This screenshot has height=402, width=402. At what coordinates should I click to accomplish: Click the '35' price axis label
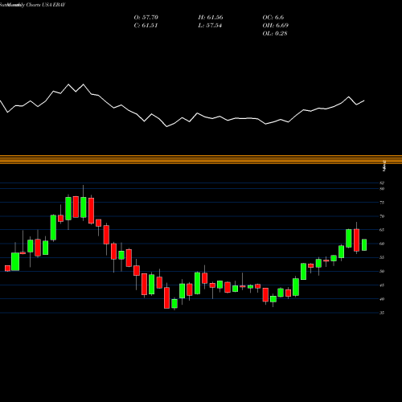click(x=382, y=313)
